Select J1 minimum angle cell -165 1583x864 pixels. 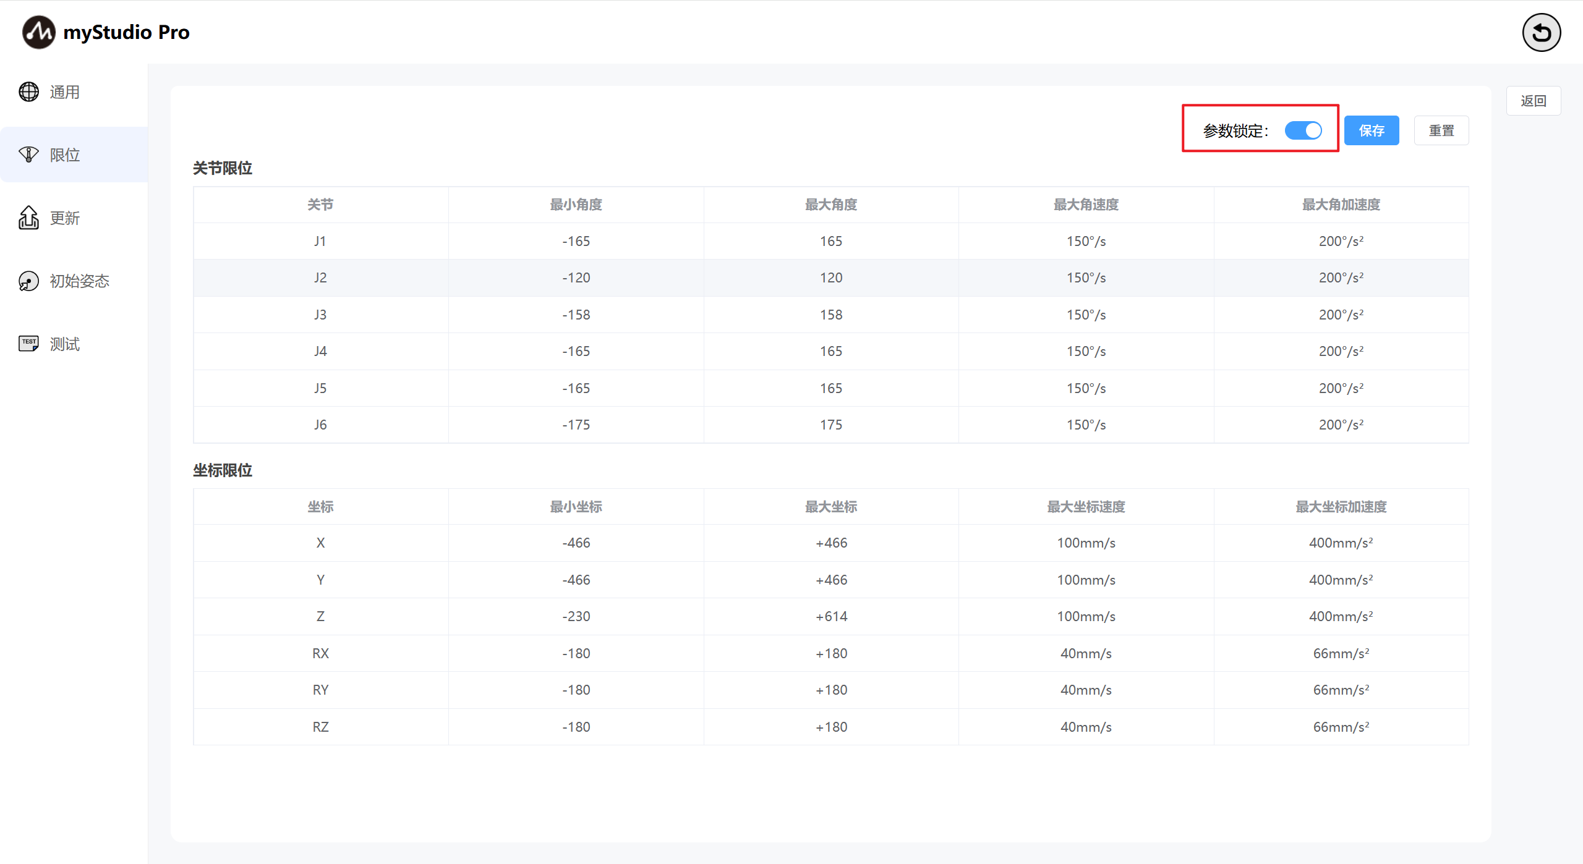point(576,241)
